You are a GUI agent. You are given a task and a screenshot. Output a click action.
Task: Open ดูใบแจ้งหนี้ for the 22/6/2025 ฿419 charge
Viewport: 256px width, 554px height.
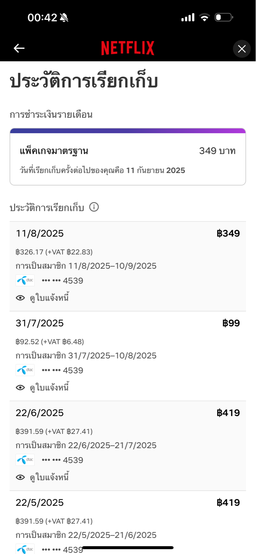point(50,477)
